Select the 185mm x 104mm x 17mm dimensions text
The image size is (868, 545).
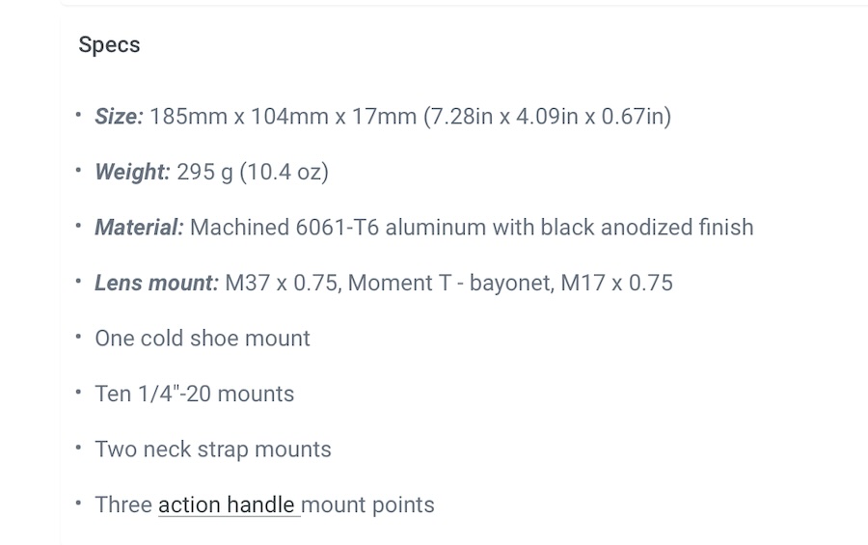283,117
